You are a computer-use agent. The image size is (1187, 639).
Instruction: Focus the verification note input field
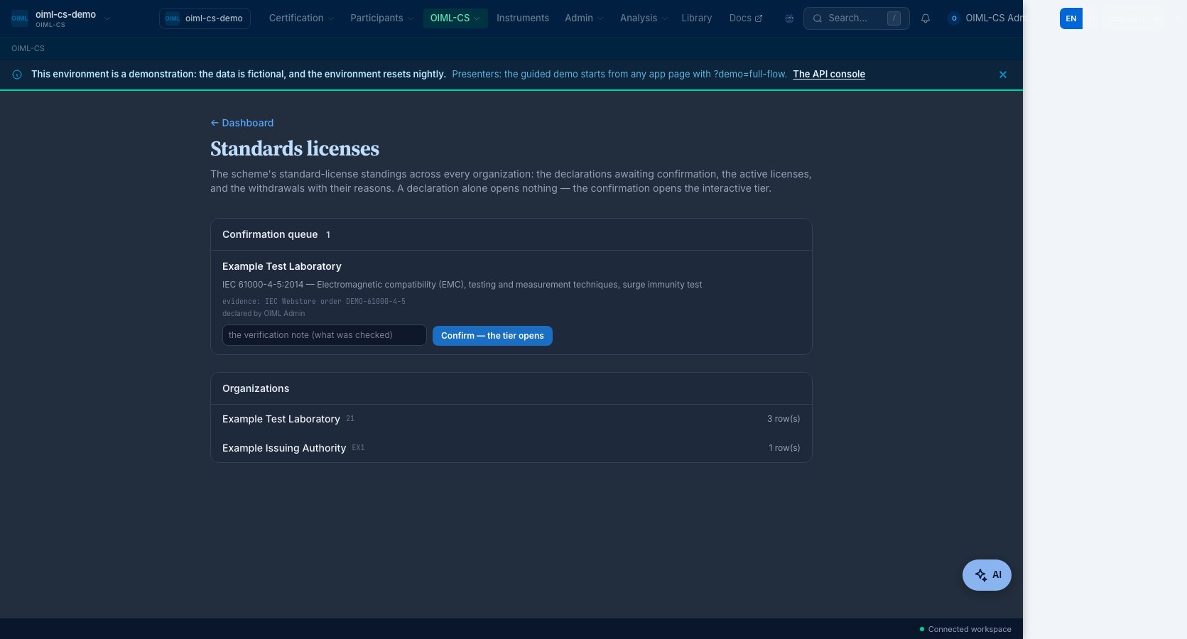click(325, 335)
